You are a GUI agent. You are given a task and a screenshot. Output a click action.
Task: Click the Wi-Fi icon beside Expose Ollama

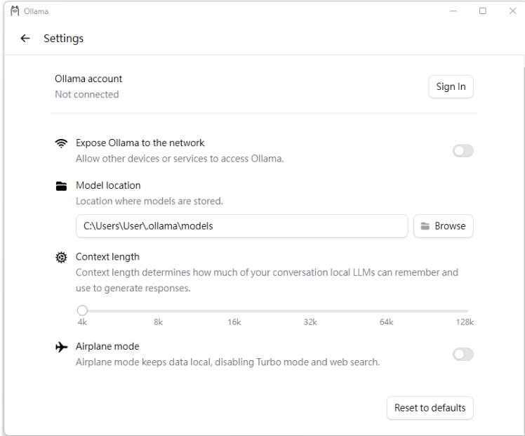[x=62, y=143]
